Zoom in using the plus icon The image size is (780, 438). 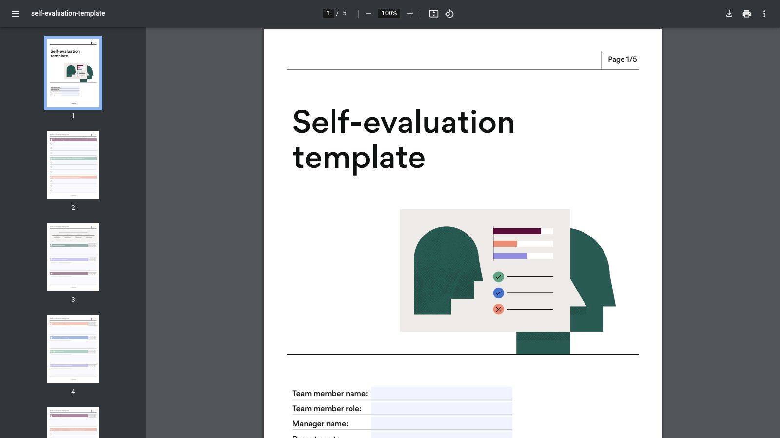[409, 14]
